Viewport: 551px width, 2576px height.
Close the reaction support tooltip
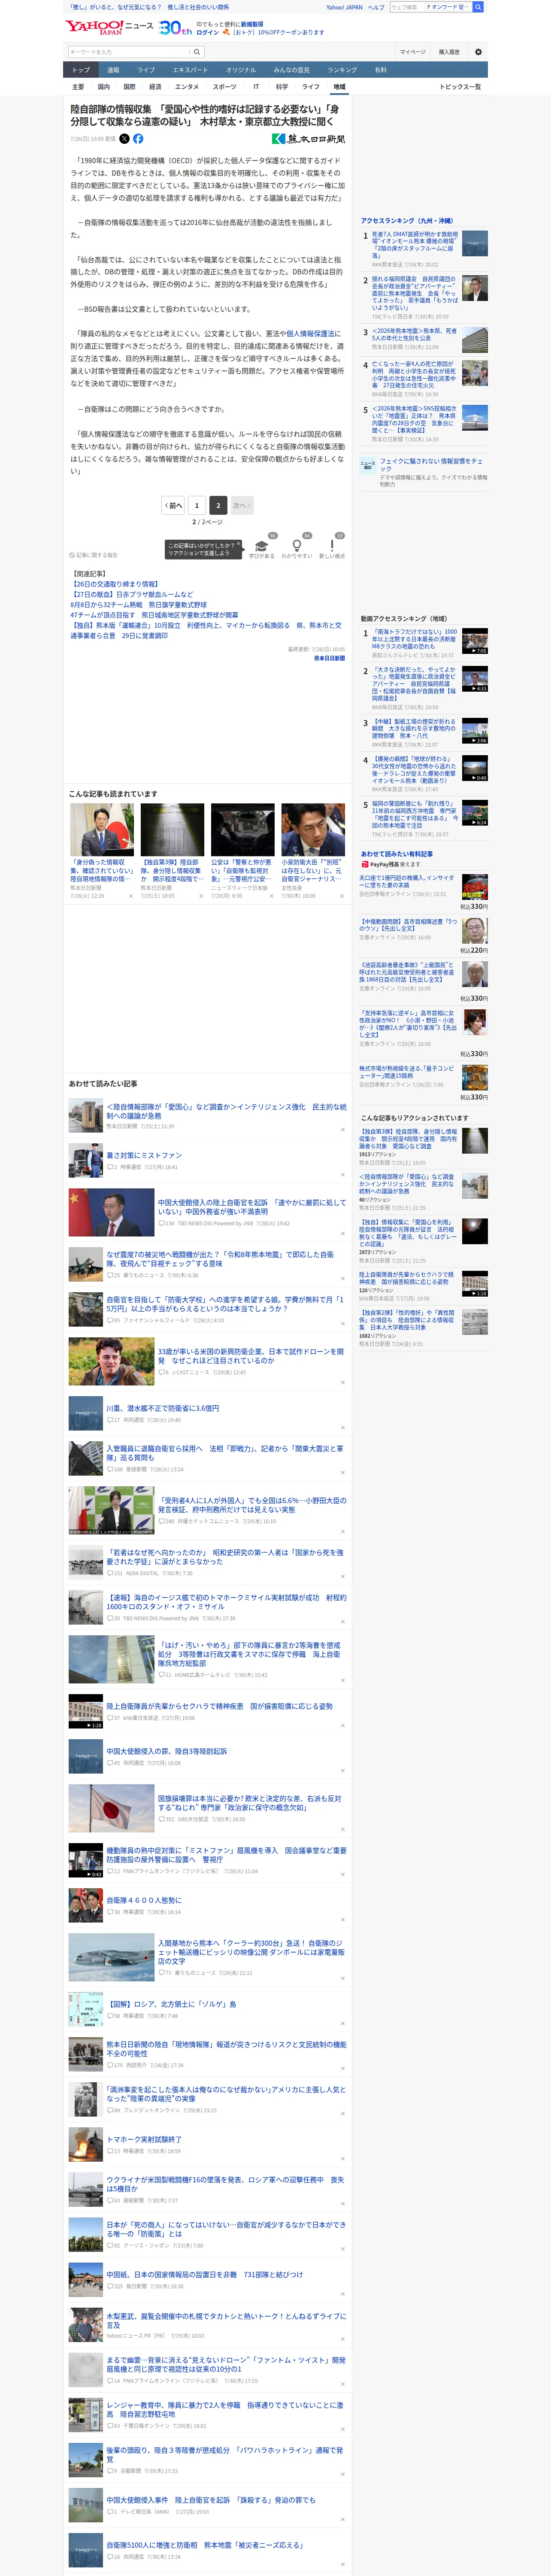click(238, 544)
